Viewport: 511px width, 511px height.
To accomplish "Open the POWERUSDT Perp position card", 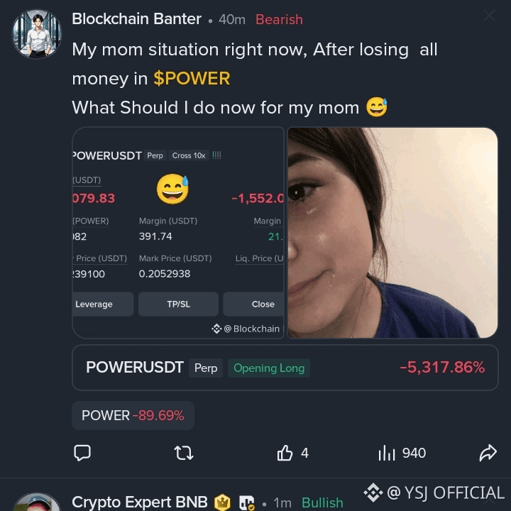I will [x=285, y=368].
